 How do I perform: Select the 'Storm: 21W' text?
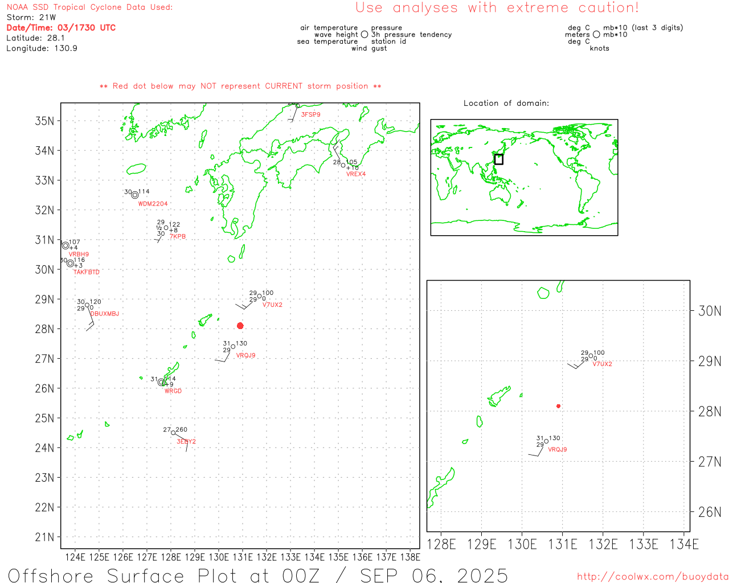click(31, 18)
